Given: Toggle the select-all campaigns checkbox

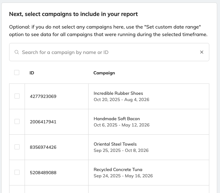Looking at the screenshot, I should (x=17, y=72).
